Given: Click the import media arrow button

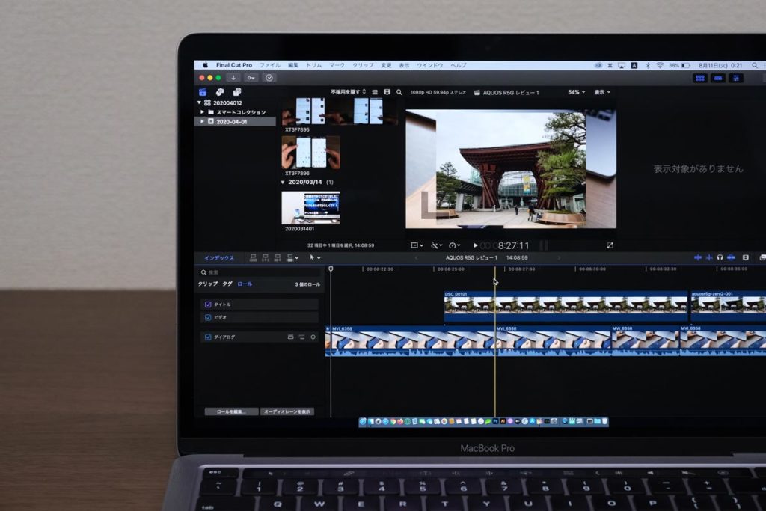Looking at the screenshot, I should point(233,78).
